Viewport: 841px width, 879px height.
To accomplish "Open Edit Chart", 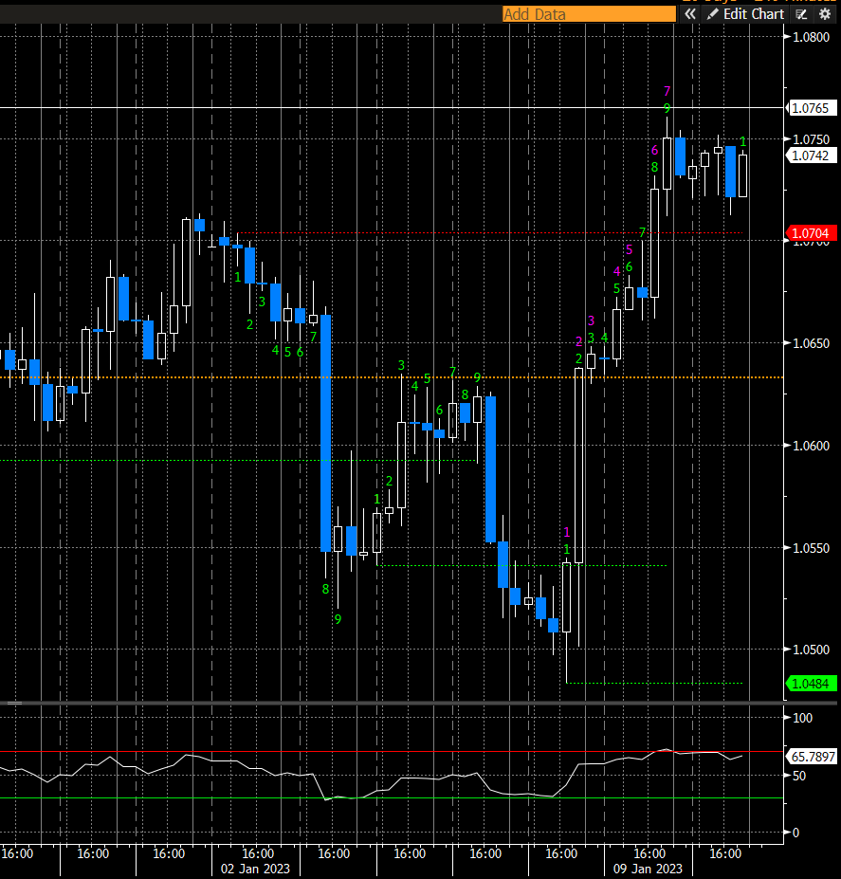I will pyautogui.click(x=745, y=14).
